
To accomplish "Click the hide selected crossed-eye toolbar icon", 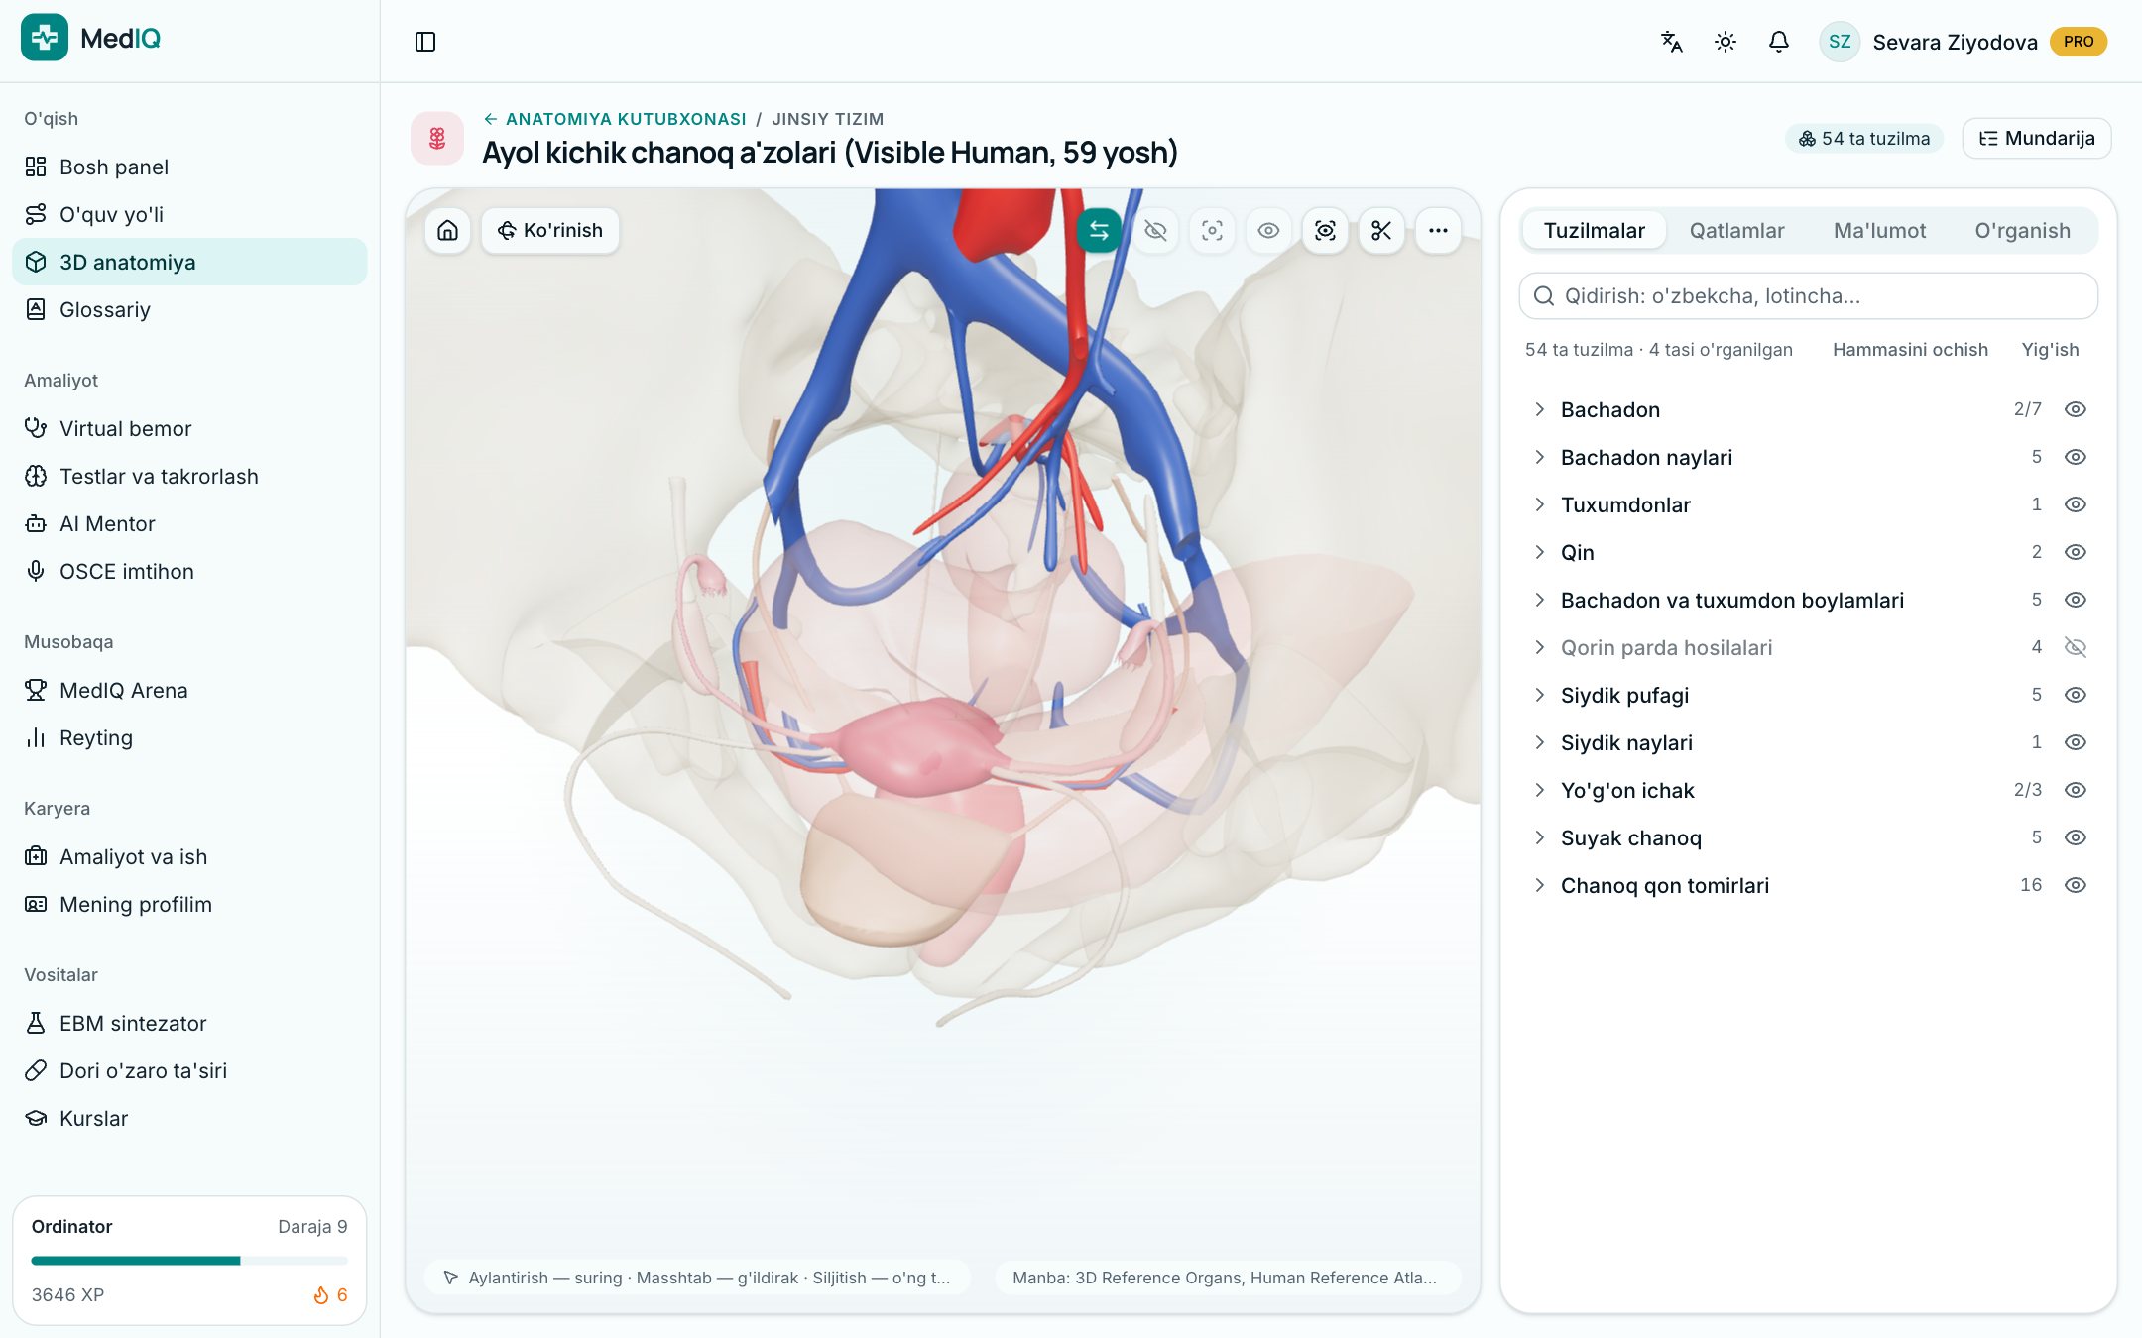I will pos(1155,230).
